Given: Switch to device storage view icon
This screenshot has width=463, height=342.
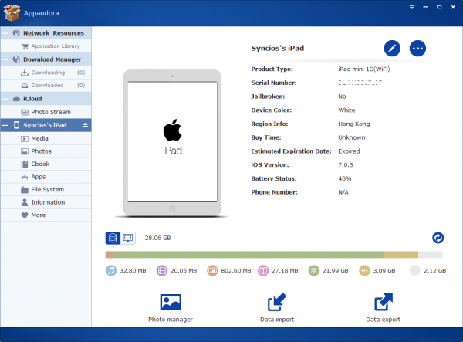Looking at the screenshot, I should [113, 238].
